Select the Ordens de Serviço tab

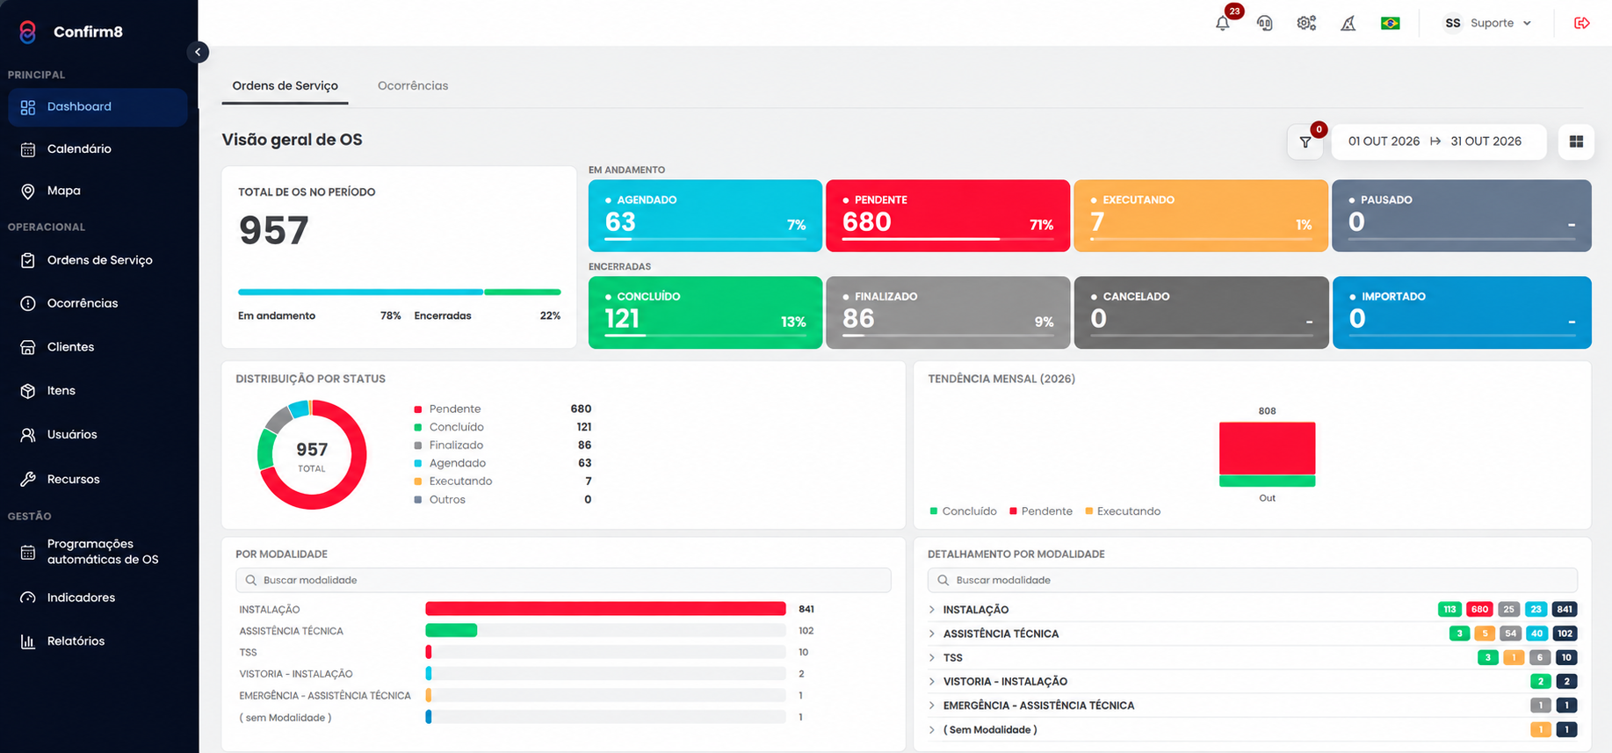(x=285, y=86)
